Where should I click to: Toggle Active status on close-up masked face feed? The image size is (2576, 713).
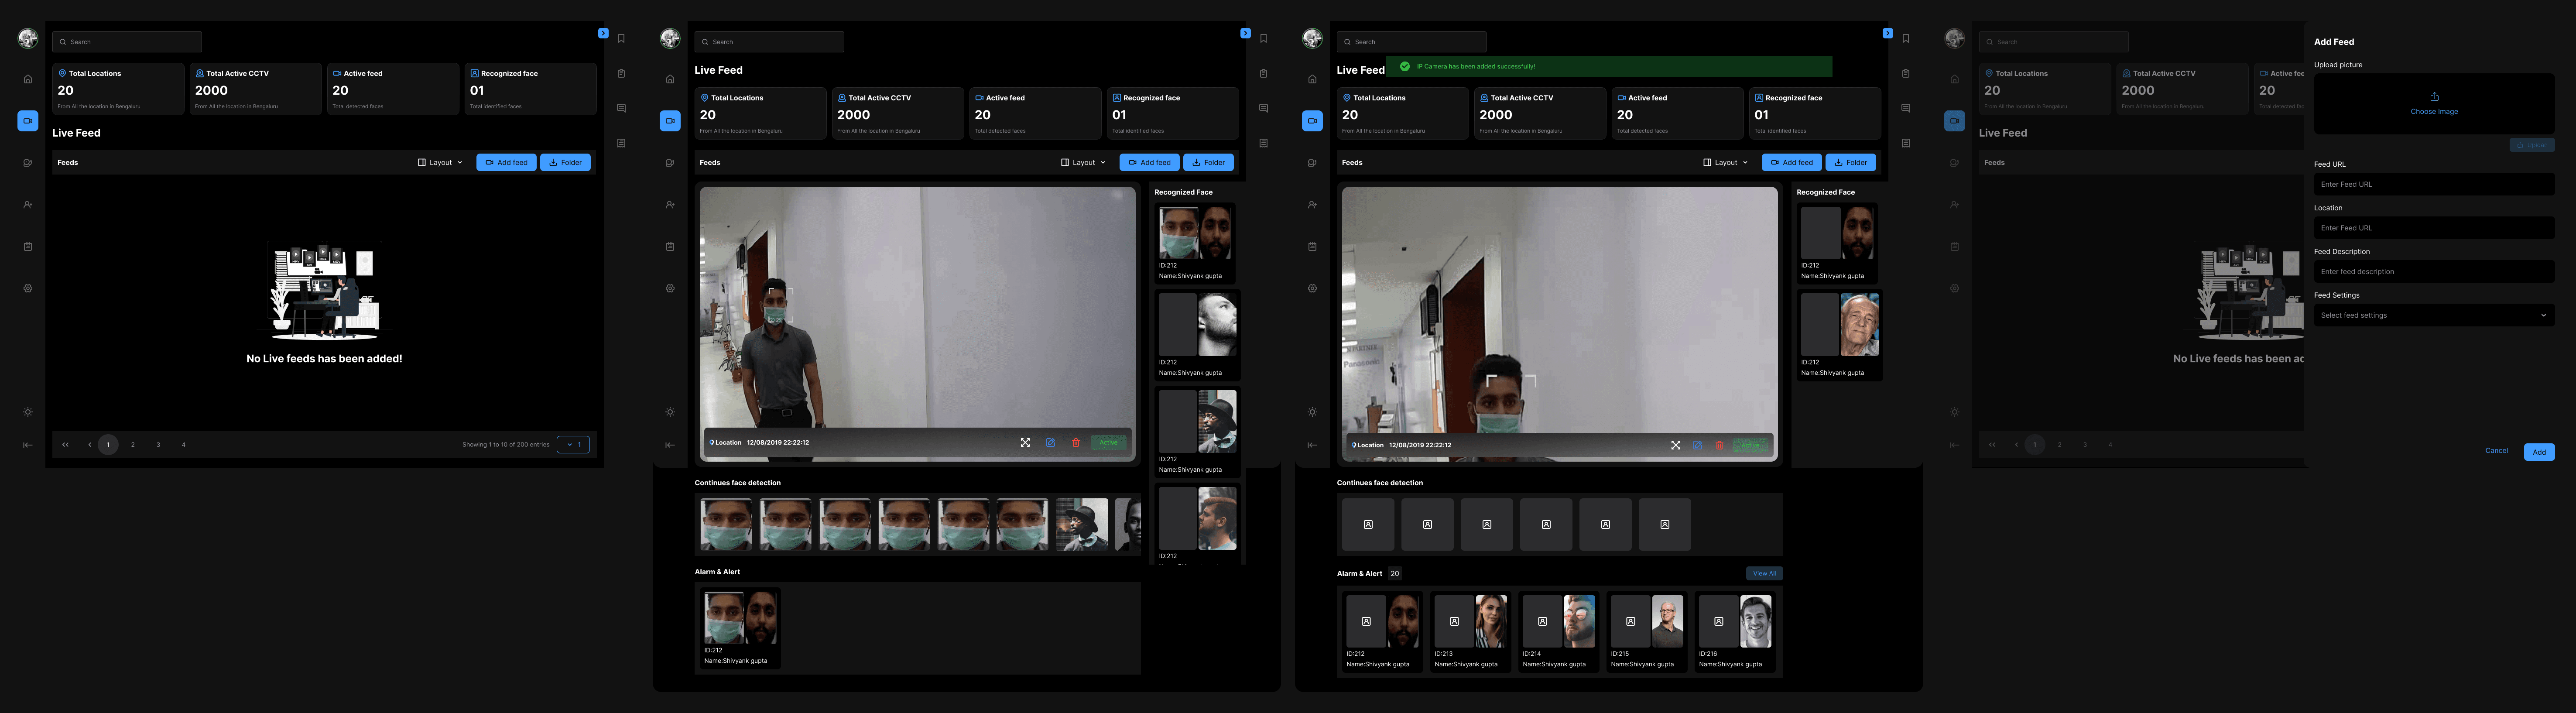(1749, 445)
